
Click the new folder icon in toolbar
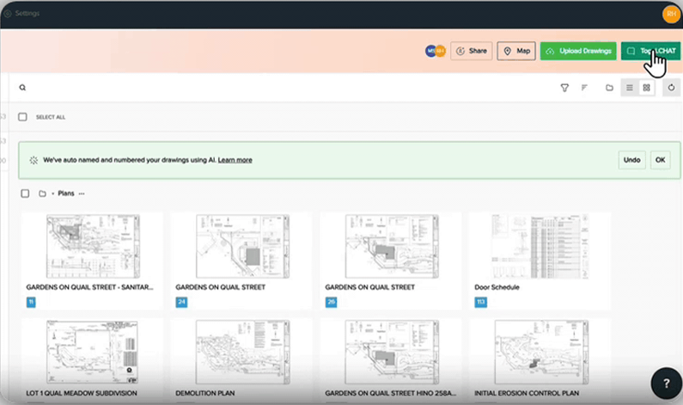609,88
